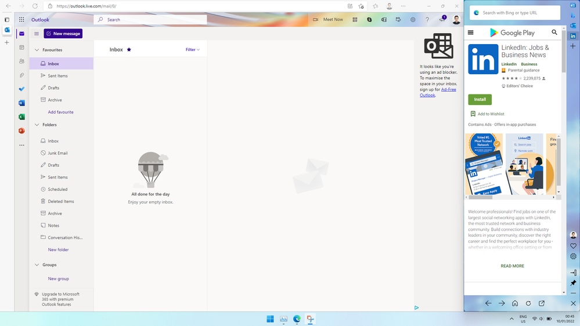Toggle the hamburger navigation pane button

[x=37, y=34]
